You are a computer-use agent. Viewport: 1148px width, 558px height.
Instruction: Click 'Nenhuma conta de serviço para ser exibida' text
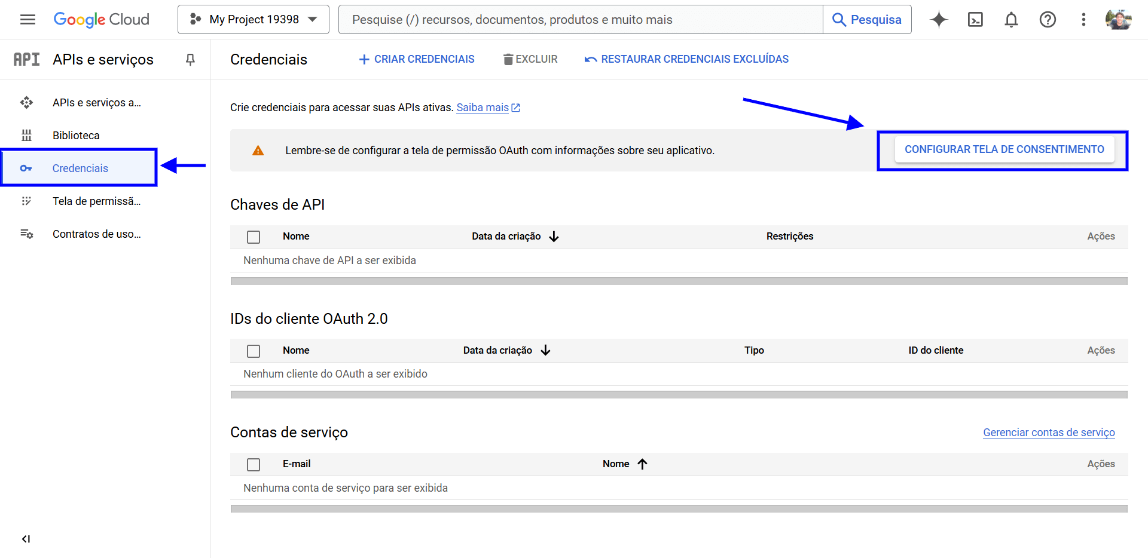[346, 488]
